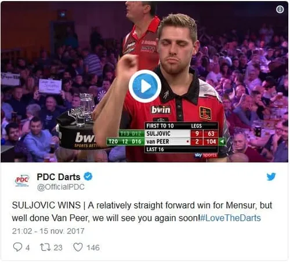
Task: Click the bwin logo on the player's shirt
Action: pos(161,109)
